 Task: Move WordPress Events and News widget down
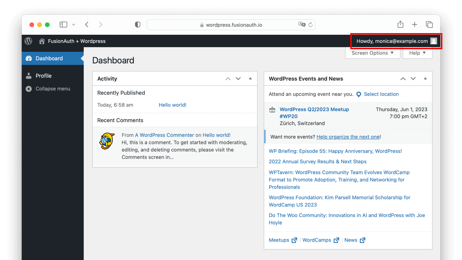(x=413, y=79)
